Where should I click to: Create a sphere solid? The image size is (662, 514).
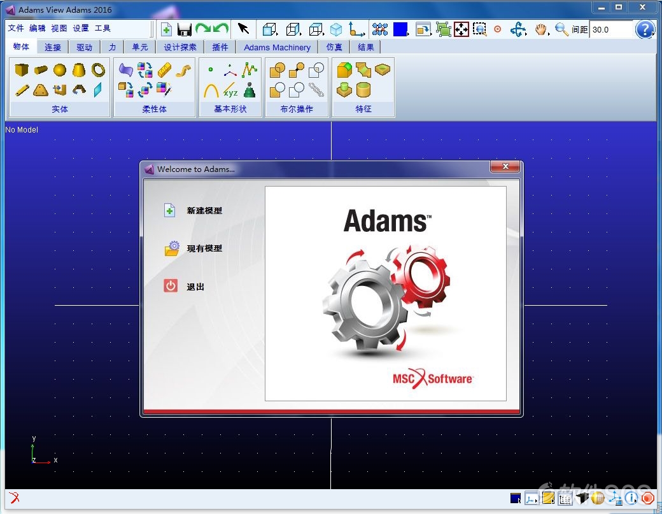(60, 69)
